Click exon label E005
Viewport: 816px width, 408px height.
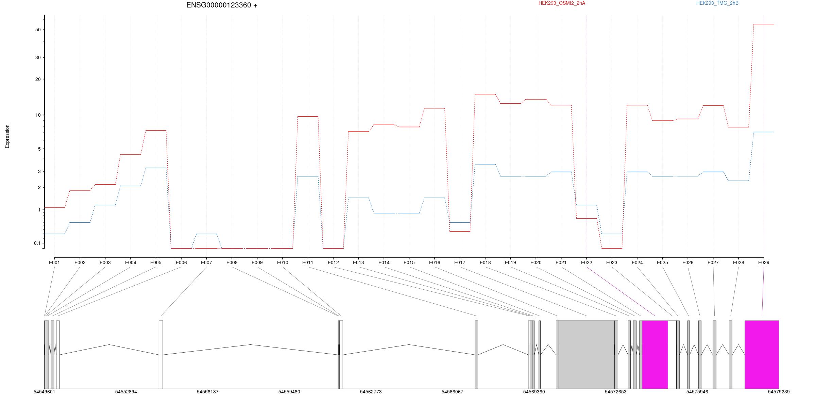coord(156,262)
